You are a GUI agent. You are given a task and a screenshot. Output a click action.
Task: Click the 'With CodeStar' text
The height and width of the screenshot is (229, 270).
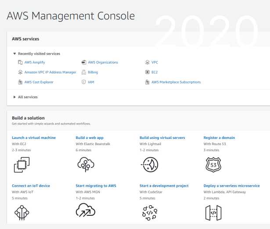[151, 192]
